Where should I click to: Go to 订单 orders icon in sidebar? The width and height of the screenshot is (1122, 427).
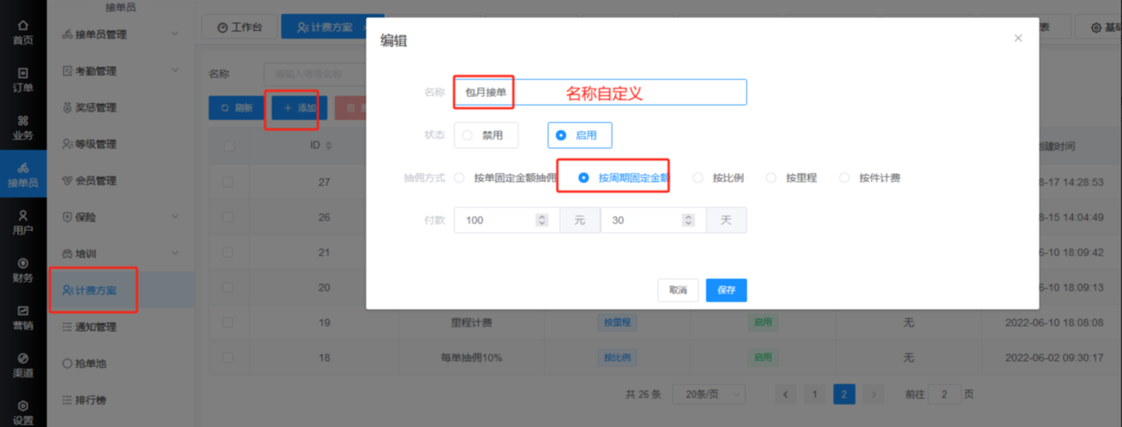(x=23, y=74)
